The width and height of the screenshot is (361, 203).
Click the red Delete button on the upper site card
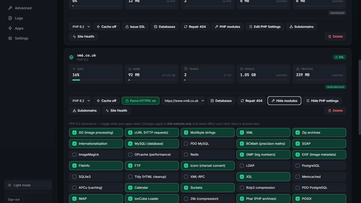(335, 36)
